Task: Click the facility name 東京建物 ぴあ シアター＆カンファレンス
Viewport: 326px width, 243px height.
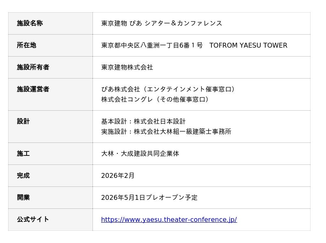Action: coord(161,24)
